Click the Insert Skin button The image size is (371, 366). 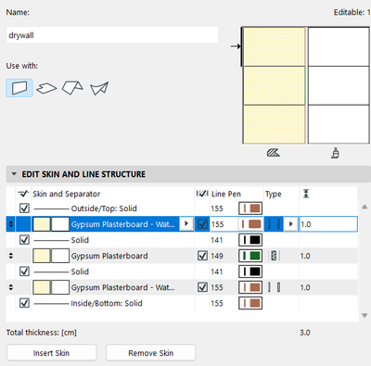(x=52, y=353)
